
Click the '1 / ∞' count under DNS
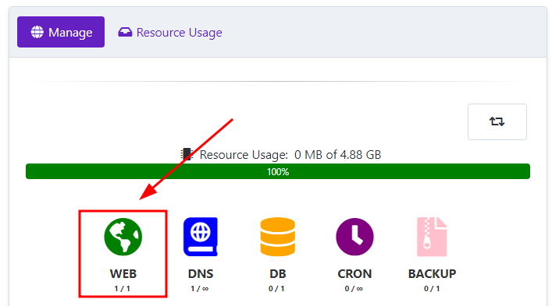click(x=200, y=288)
